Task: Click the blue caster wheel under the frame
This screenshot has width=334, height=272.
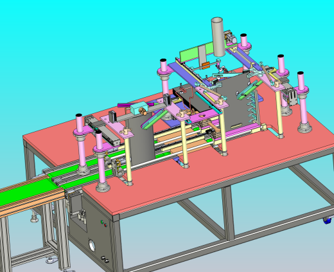Action: [x=328, y=221]
